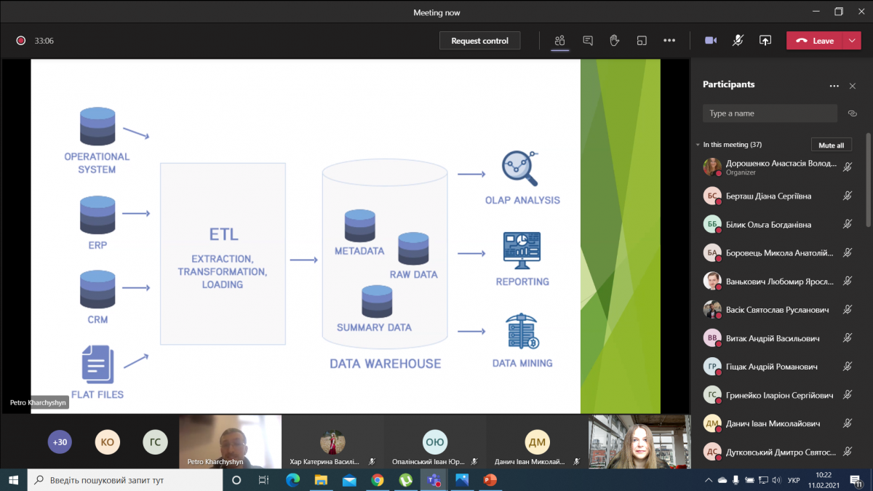This screenshot has width=873, height=491.
Task: Open breakout rooms icon in toolbar
Action: pos(641,41)
